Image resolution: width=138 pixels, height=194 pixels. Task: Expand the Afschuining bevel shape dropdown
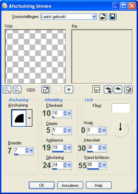coord(29,118)
